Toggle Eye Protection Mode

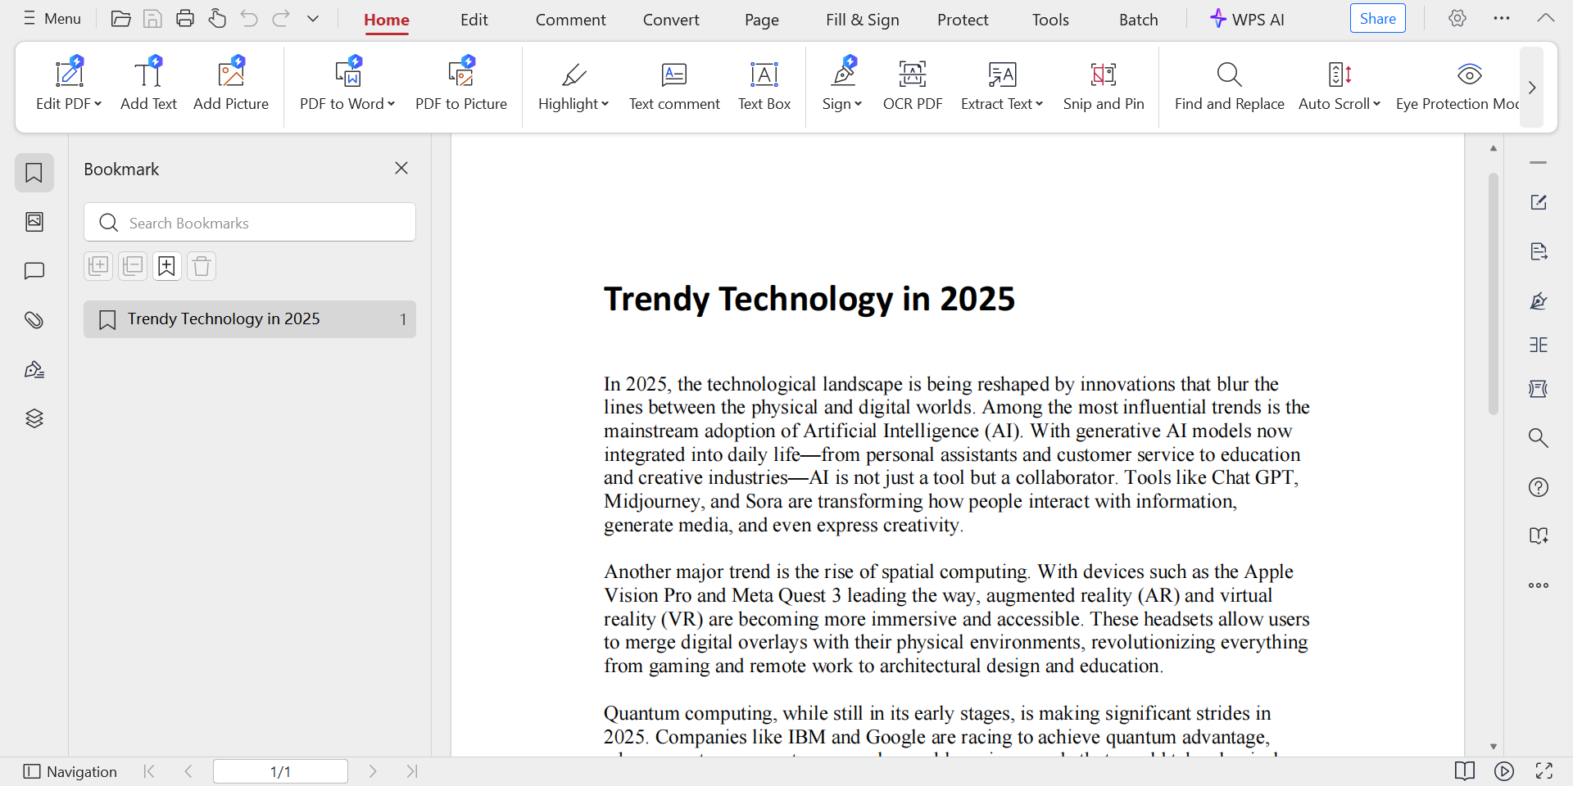tap(1457, 84)
